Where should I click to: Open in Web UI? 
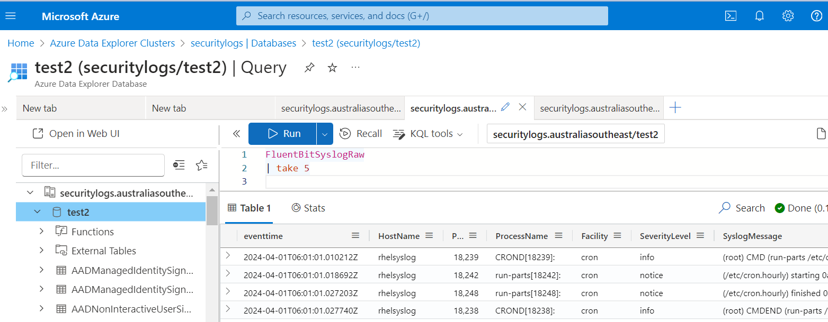point(76,134)
